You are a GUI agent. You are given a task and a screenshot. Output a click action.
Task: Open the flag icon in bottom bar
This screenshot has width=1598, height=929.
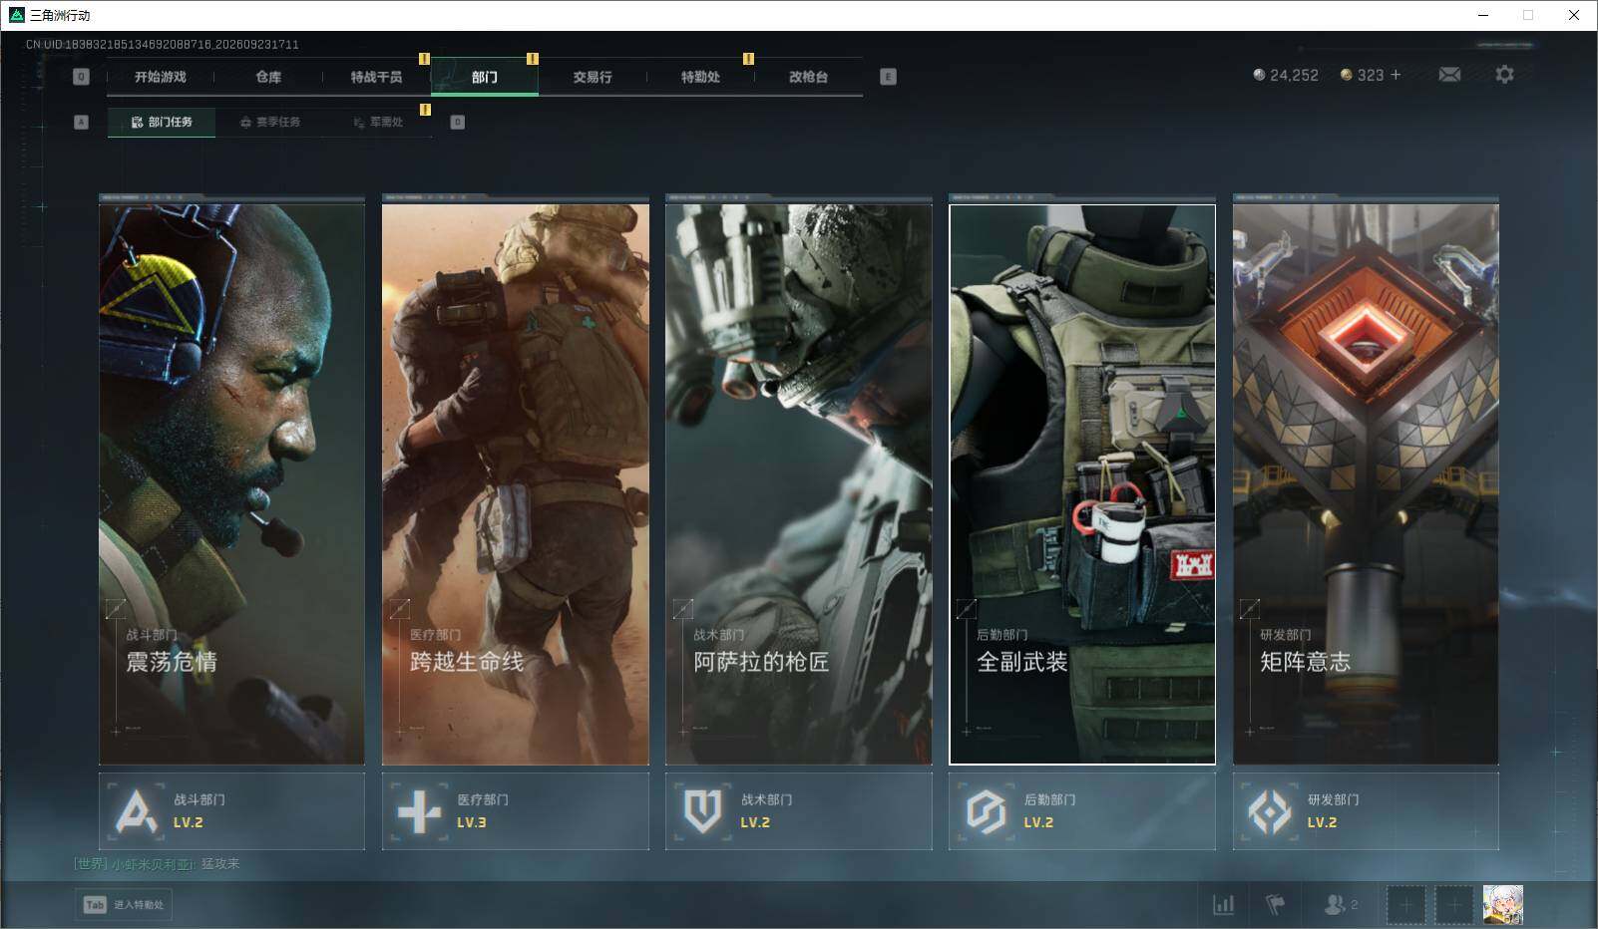coord(1275,904)
